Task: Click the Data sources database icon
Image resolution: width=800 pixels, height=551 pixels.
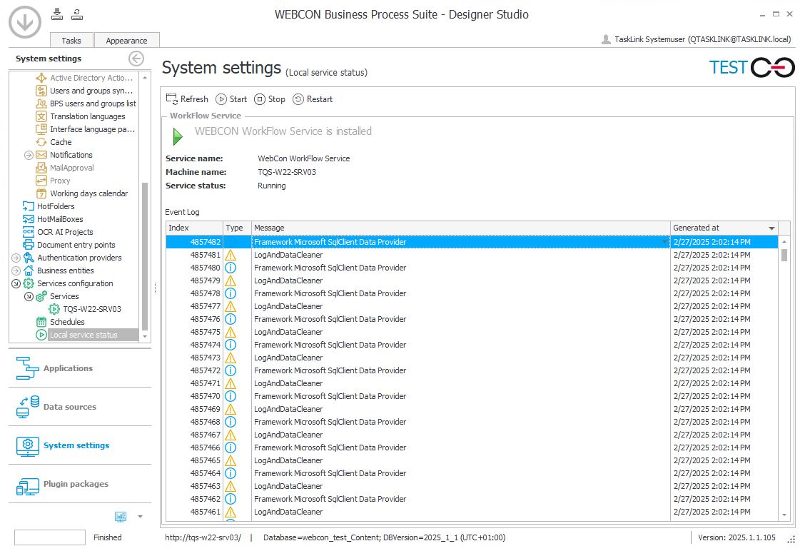Action: pyautogui.click(x=28, y=407)
